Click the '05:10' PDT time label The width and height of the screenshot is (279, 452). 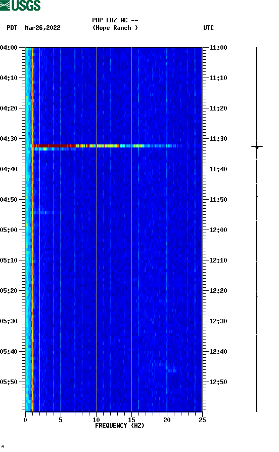click(x=9, y=260)
